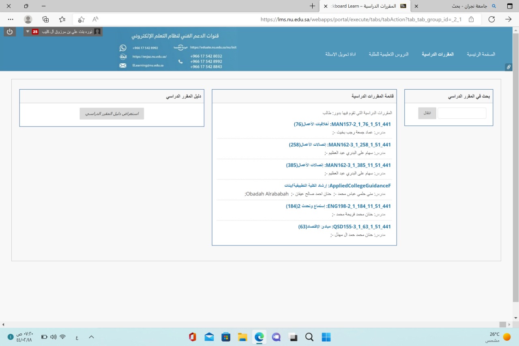Open الدروس التعليمية للطلبة menu tab

[388, 54]
